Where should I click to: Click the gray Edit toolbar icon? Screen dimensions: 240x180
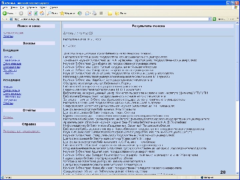pos(101,13)
